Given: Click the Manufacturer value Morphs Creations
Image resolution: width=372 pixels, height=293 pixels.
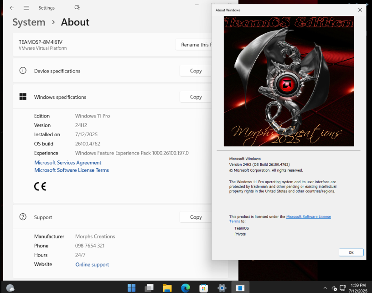Looking at the screenshot, I should (x=95, y=236).
